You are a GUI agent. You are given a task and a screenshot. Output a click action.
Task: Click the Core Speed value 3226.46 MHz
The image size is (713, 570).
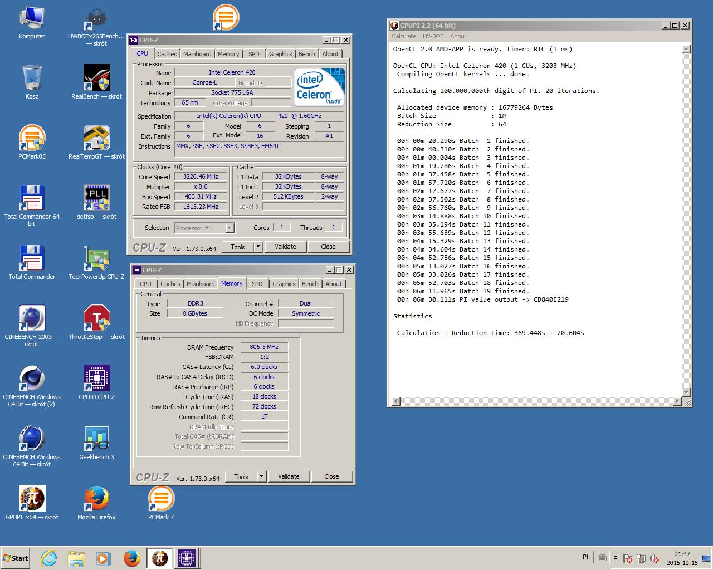[x=201, y=176]
